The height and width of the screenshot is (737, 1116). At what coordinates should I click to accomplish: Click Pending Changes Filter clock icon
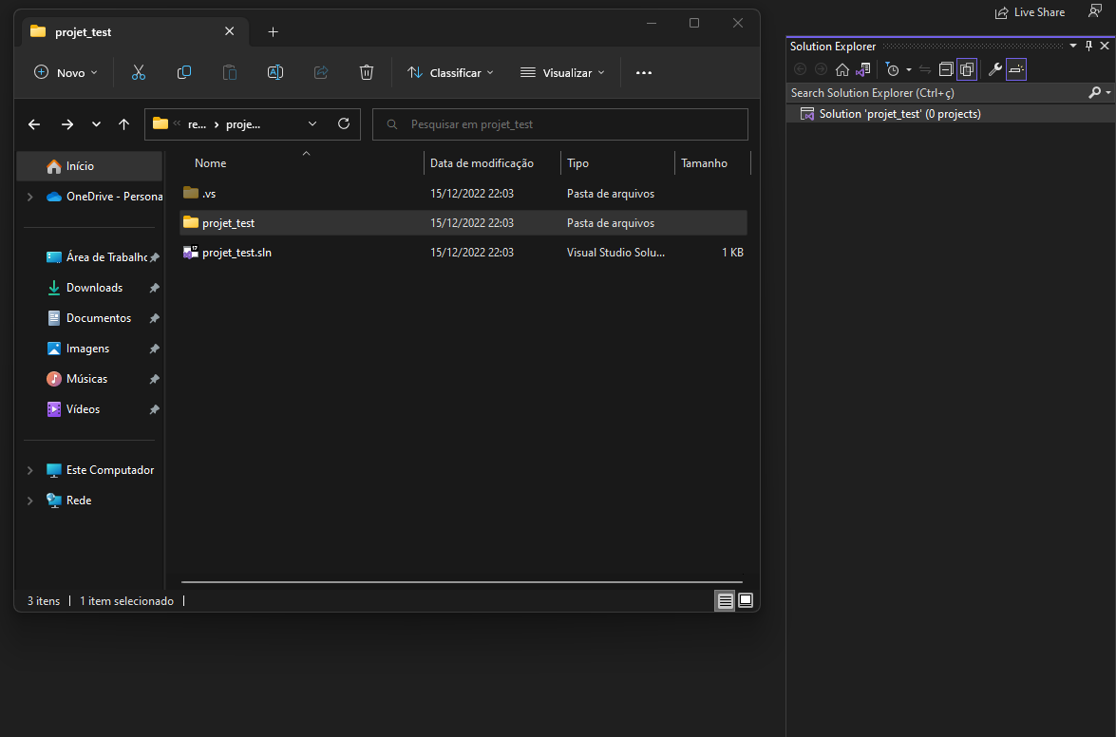click(892, 69)
